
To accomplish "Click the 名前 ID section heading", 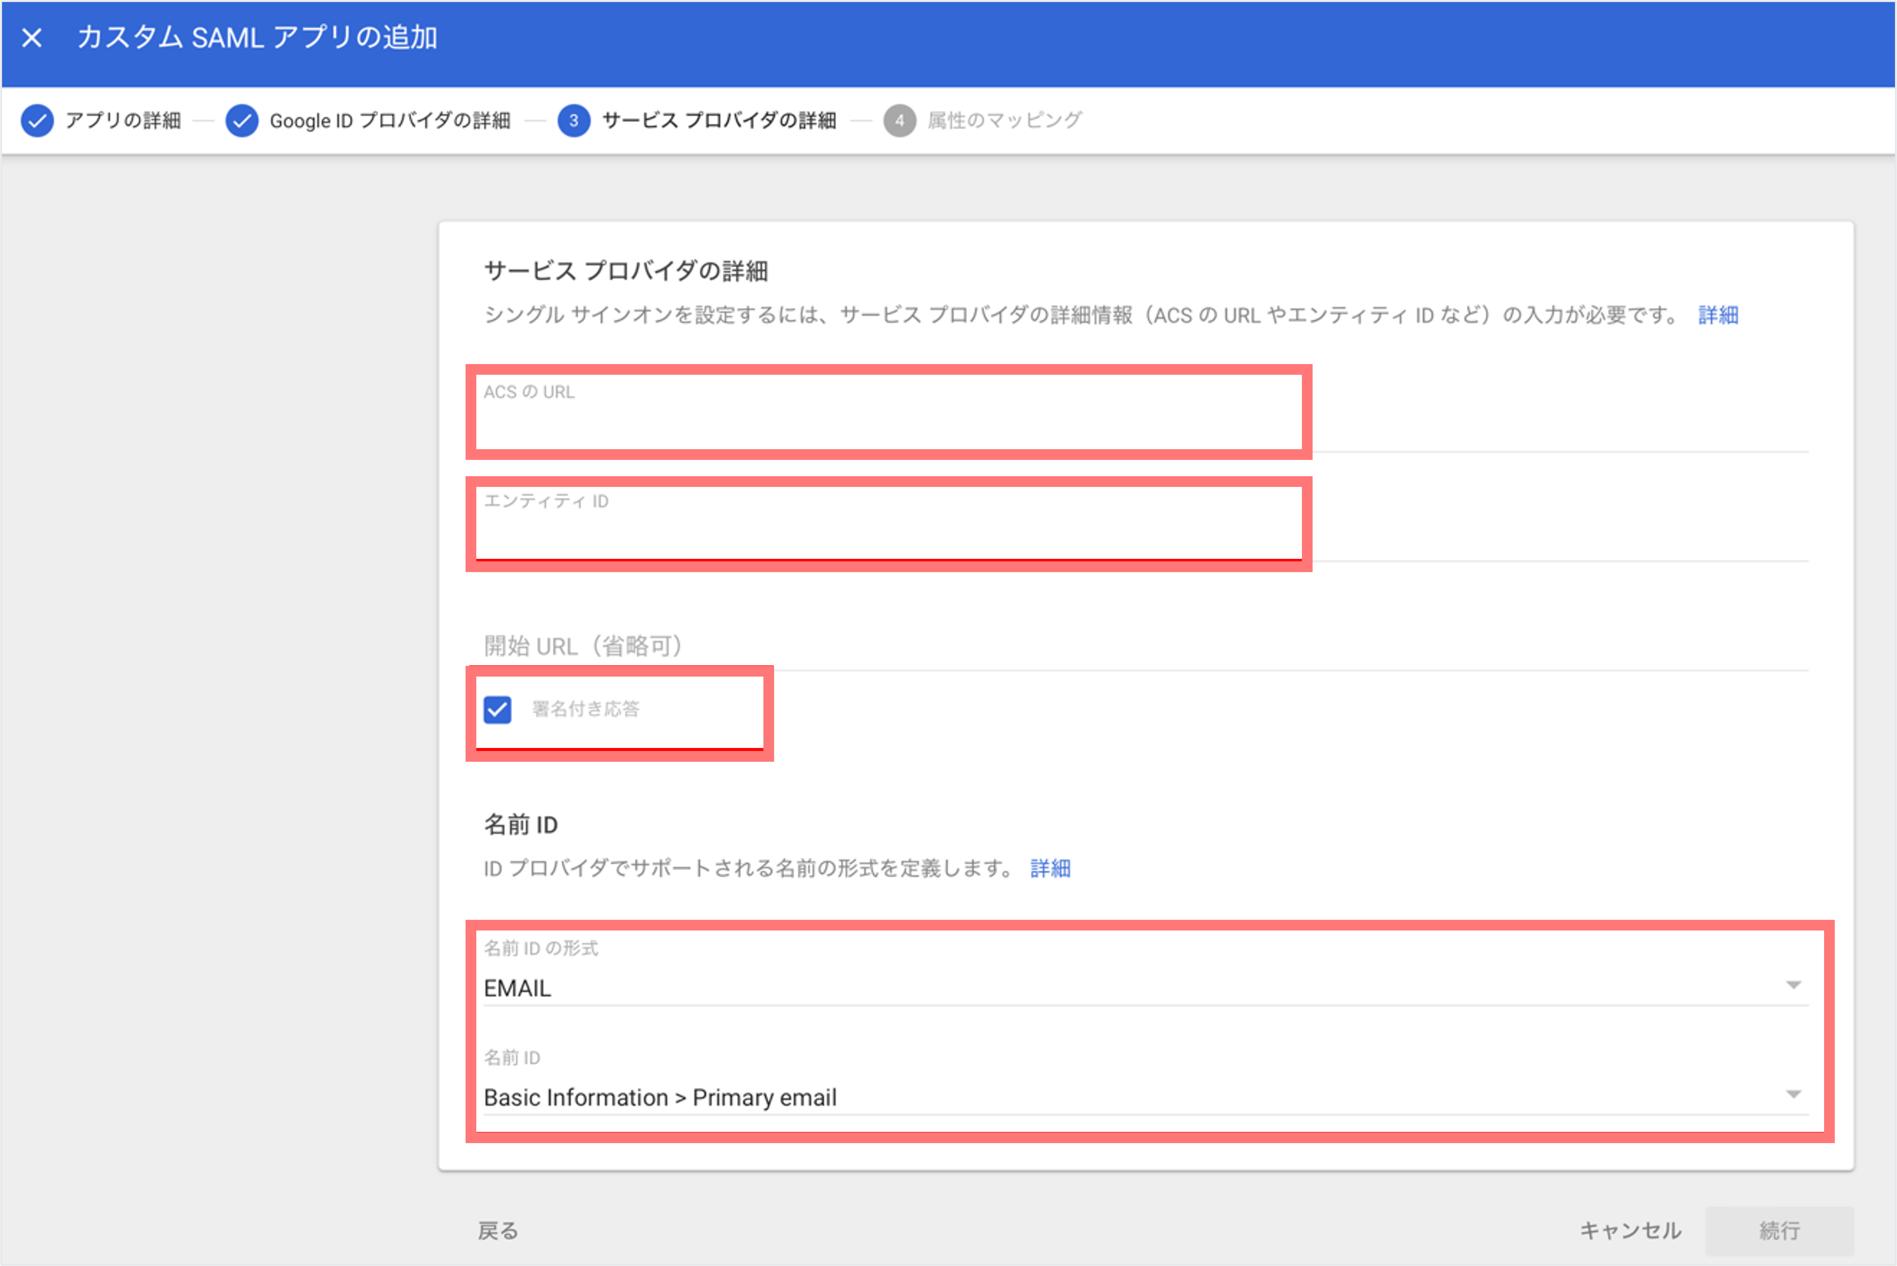I will [x=521, y=824].
